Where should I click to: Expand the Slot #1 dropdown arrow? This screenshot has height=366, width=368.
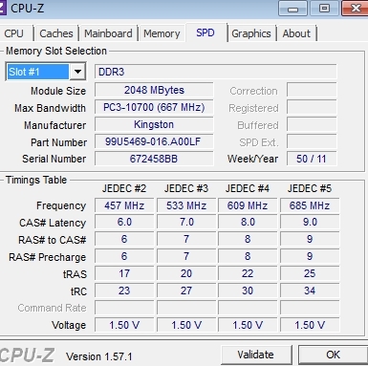(x=77, y=72)
